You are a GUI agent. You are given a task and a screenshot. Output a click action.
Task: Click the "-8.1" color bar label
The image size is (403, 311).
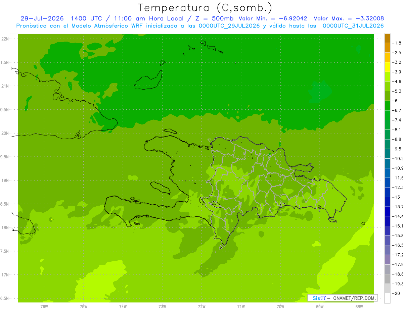397,130
